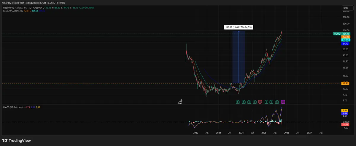356x146 pixels.
Task: Click the TradingView logo at the bottom
Action: [x=17, y=141]
